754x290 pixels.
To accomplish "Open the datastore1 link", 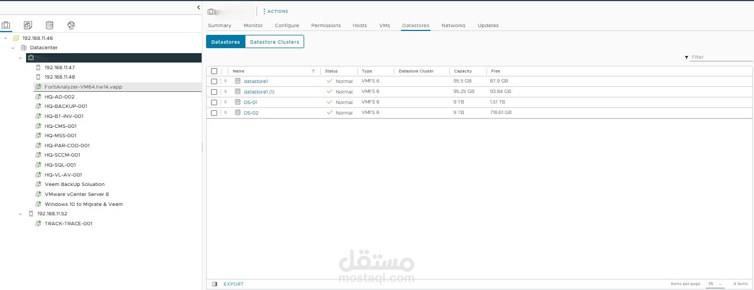I will 255,81.
